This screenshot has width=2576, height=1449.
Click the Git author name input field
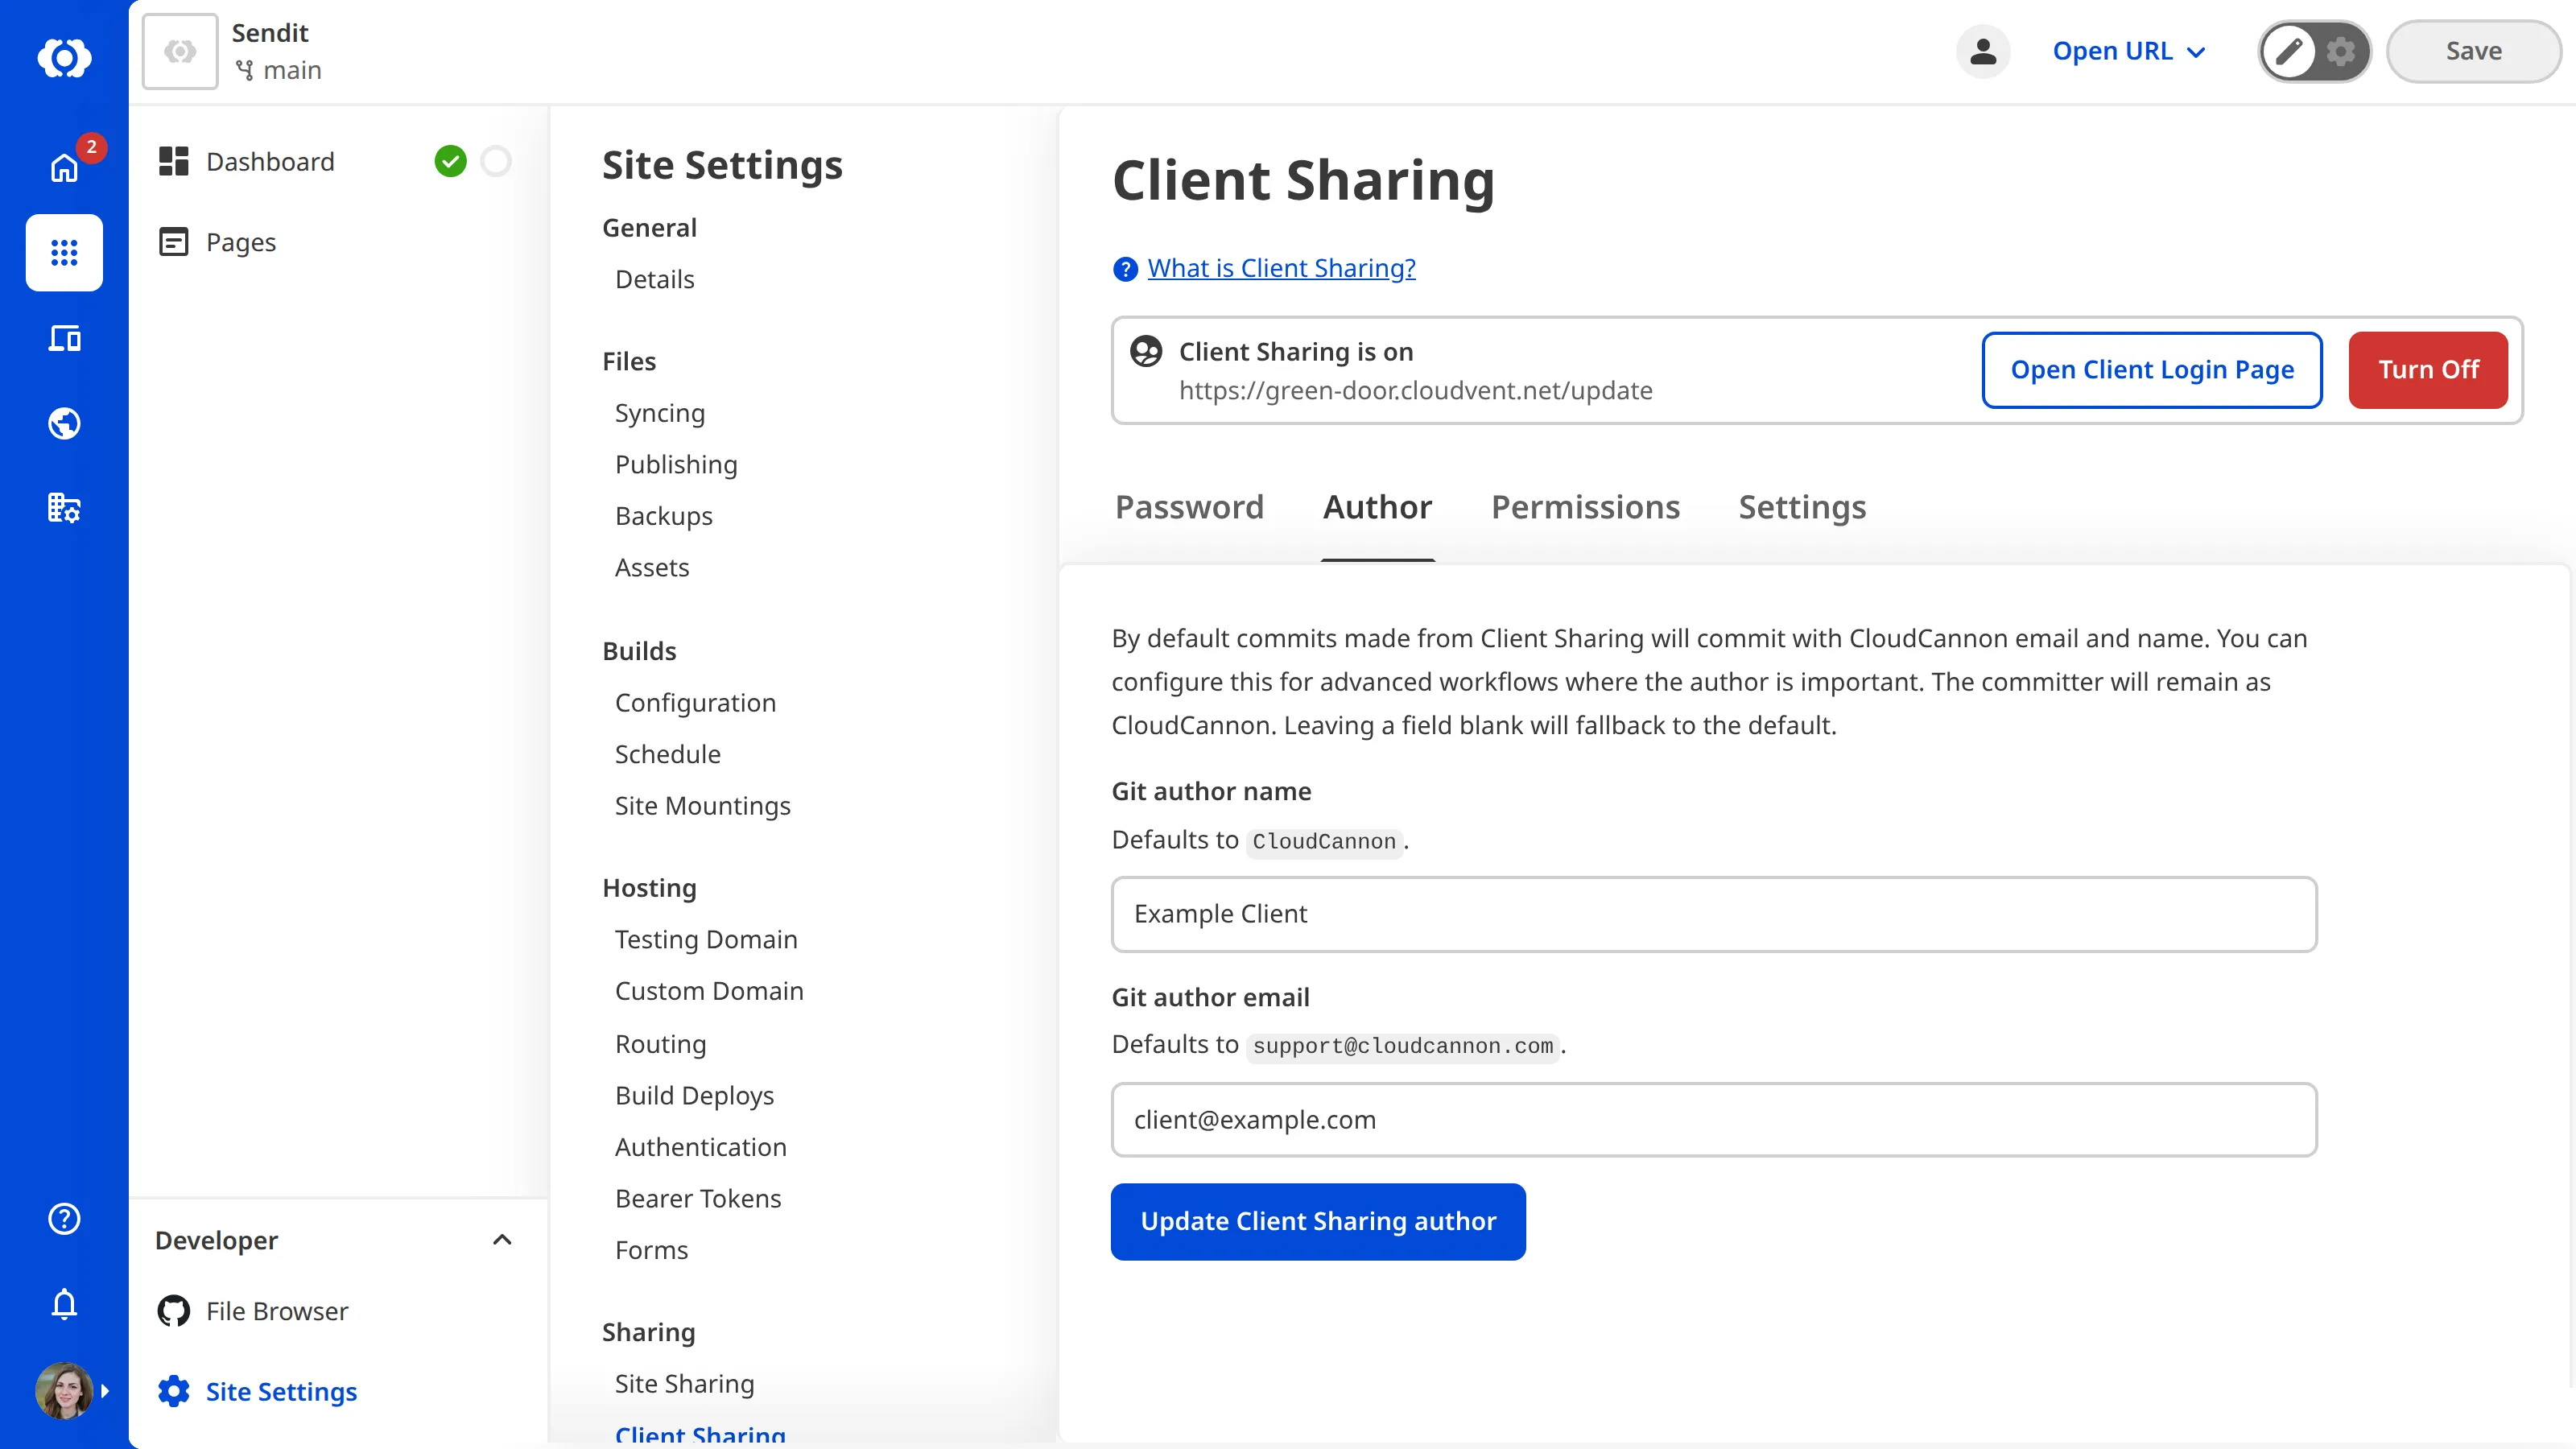tap(1714, 914)
